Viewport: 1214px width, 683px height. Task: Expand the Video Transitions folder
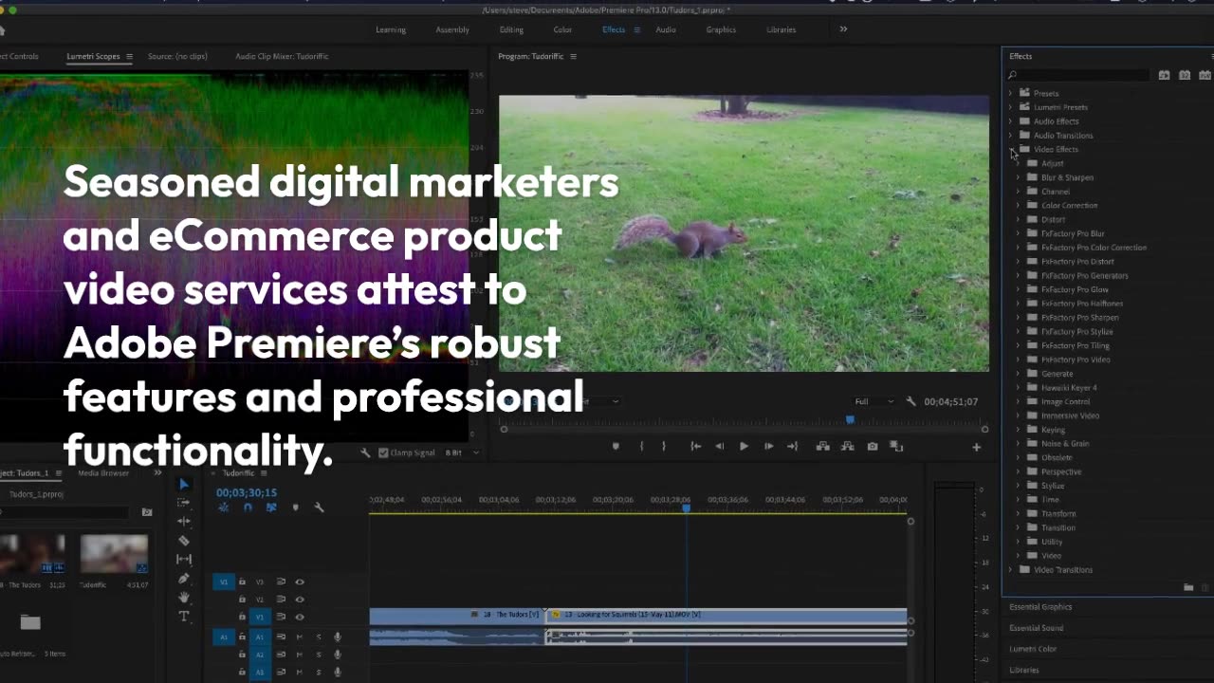point(1010,570)
